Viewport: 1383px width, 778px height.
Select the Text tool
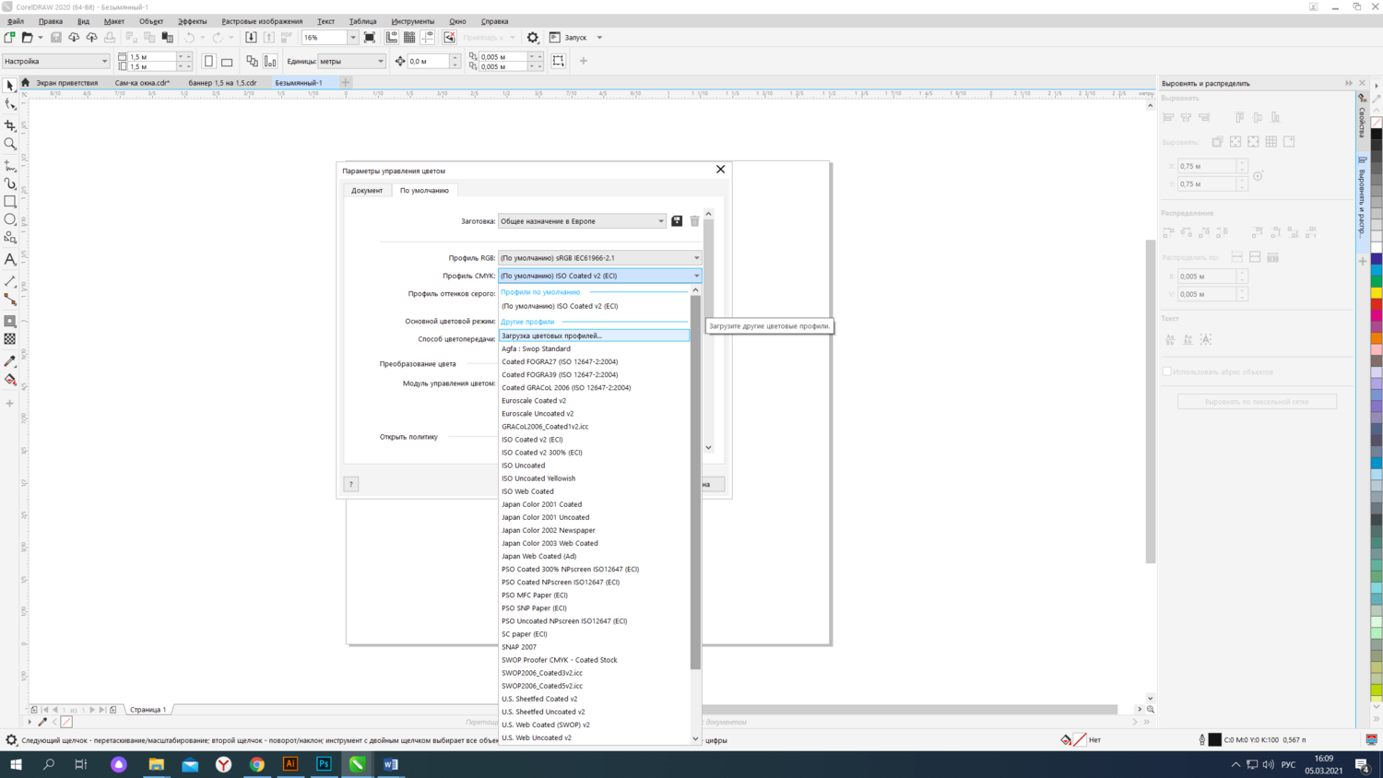pyautogui.click(x=10, y=259)
